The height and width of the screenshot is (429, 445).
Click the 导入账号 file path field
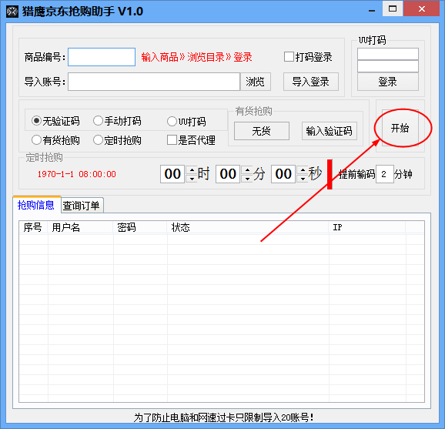pos(154,82)
